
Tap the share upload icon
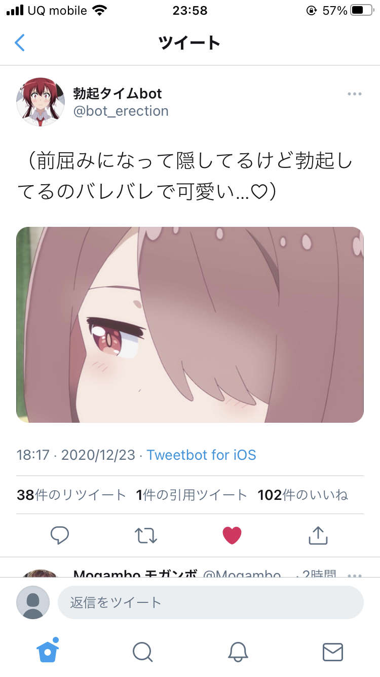[x=318, y=535]
